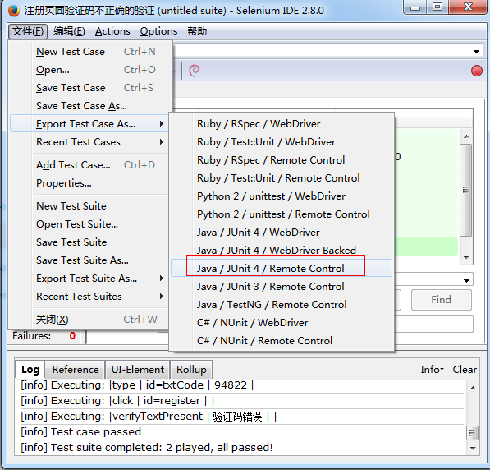Switch to the Reference tab
Image resolution: width=490 pixels, height=470 pixels.
tap(76, 370)
